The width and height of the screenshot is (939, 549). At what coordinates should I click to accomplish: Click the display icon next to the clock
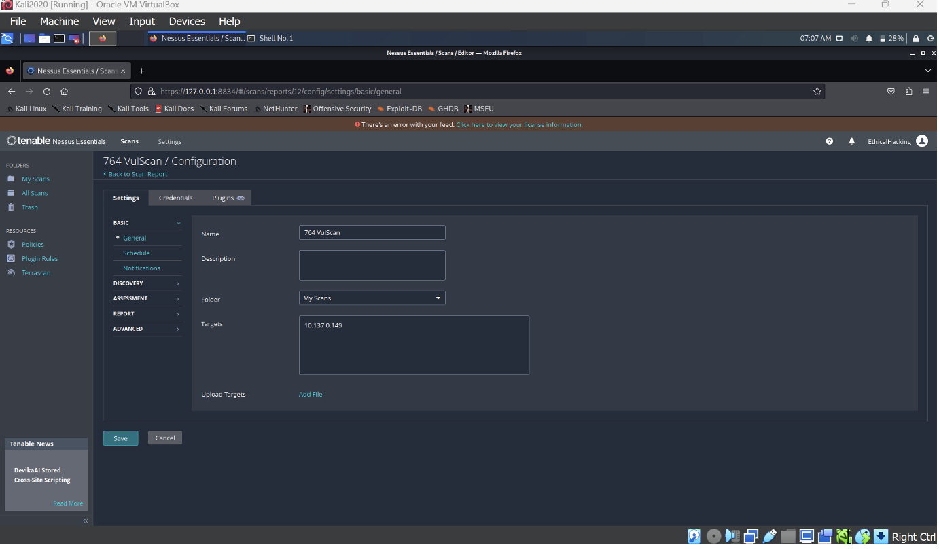[x=840, y=39]
